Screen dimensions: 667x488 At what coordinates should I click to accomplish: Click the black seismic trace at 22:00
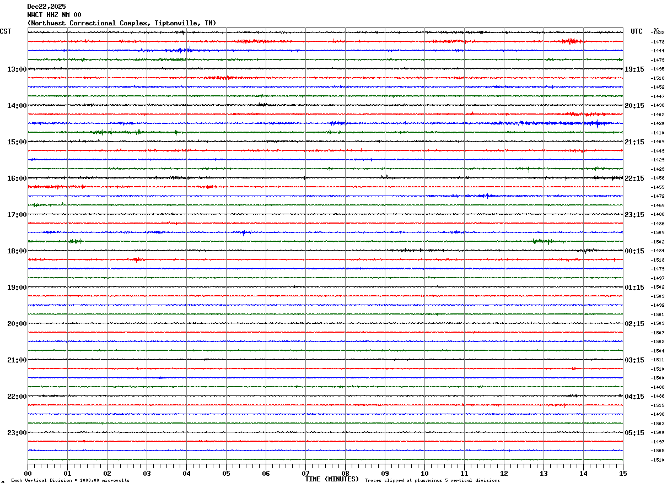click(325, 396)
